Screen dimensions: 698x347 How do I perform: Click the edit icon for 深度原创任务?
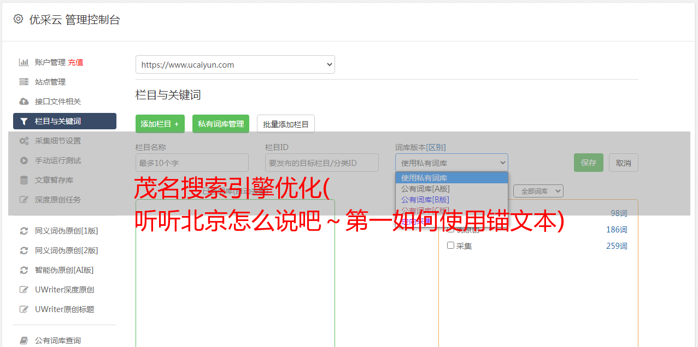pyautogui.click(x=24, y=200)
